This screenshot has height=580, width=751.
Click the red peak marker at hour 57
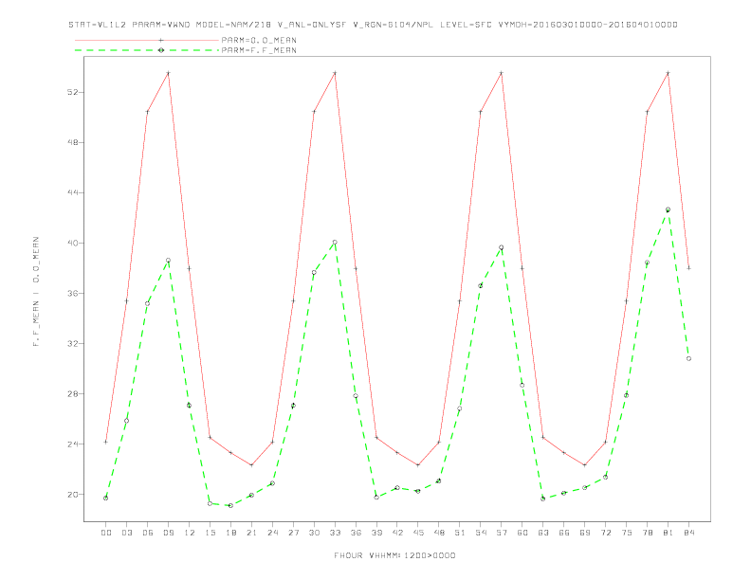pyautogui.click(x=502, y=73)
